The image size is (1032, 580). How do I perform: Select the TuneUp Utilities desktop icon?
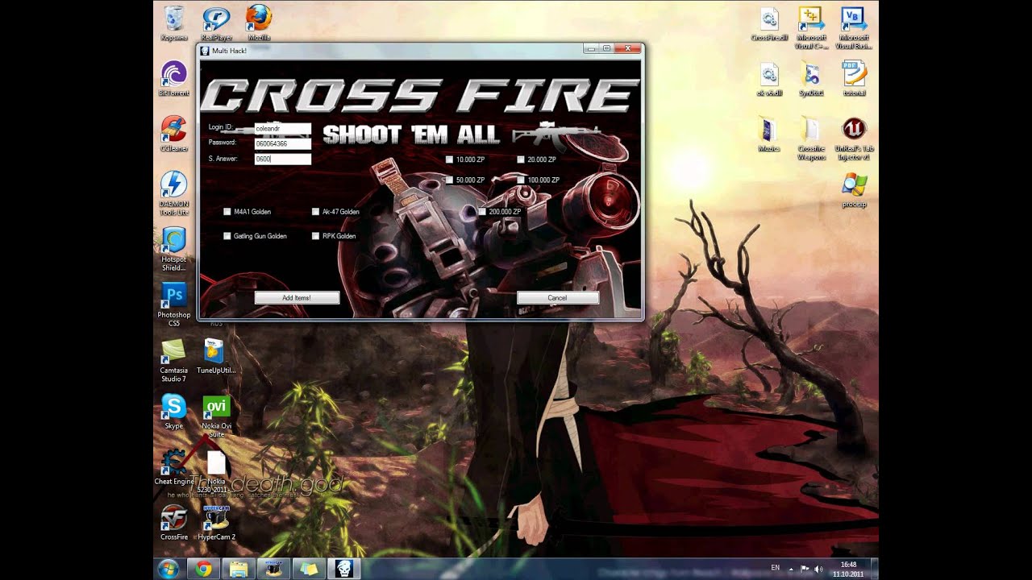pos(216,356)
